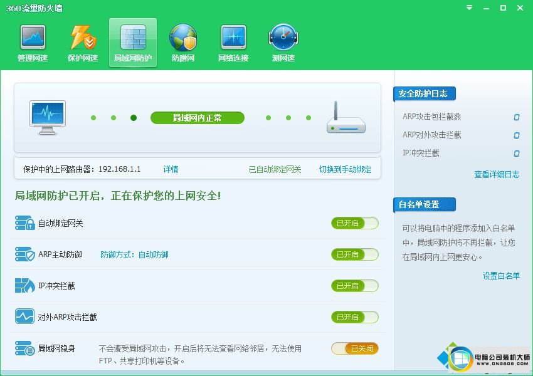Click the ARP对外攻击拦截 count value
Viewport: 533px width, 376px height.
[x=516, y=135]
